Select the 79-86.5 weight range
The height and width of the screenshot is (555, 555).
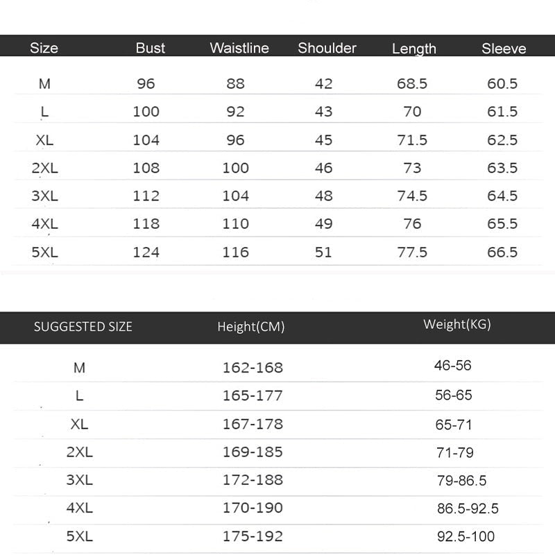pyautogui.click(x=461, y=480)
